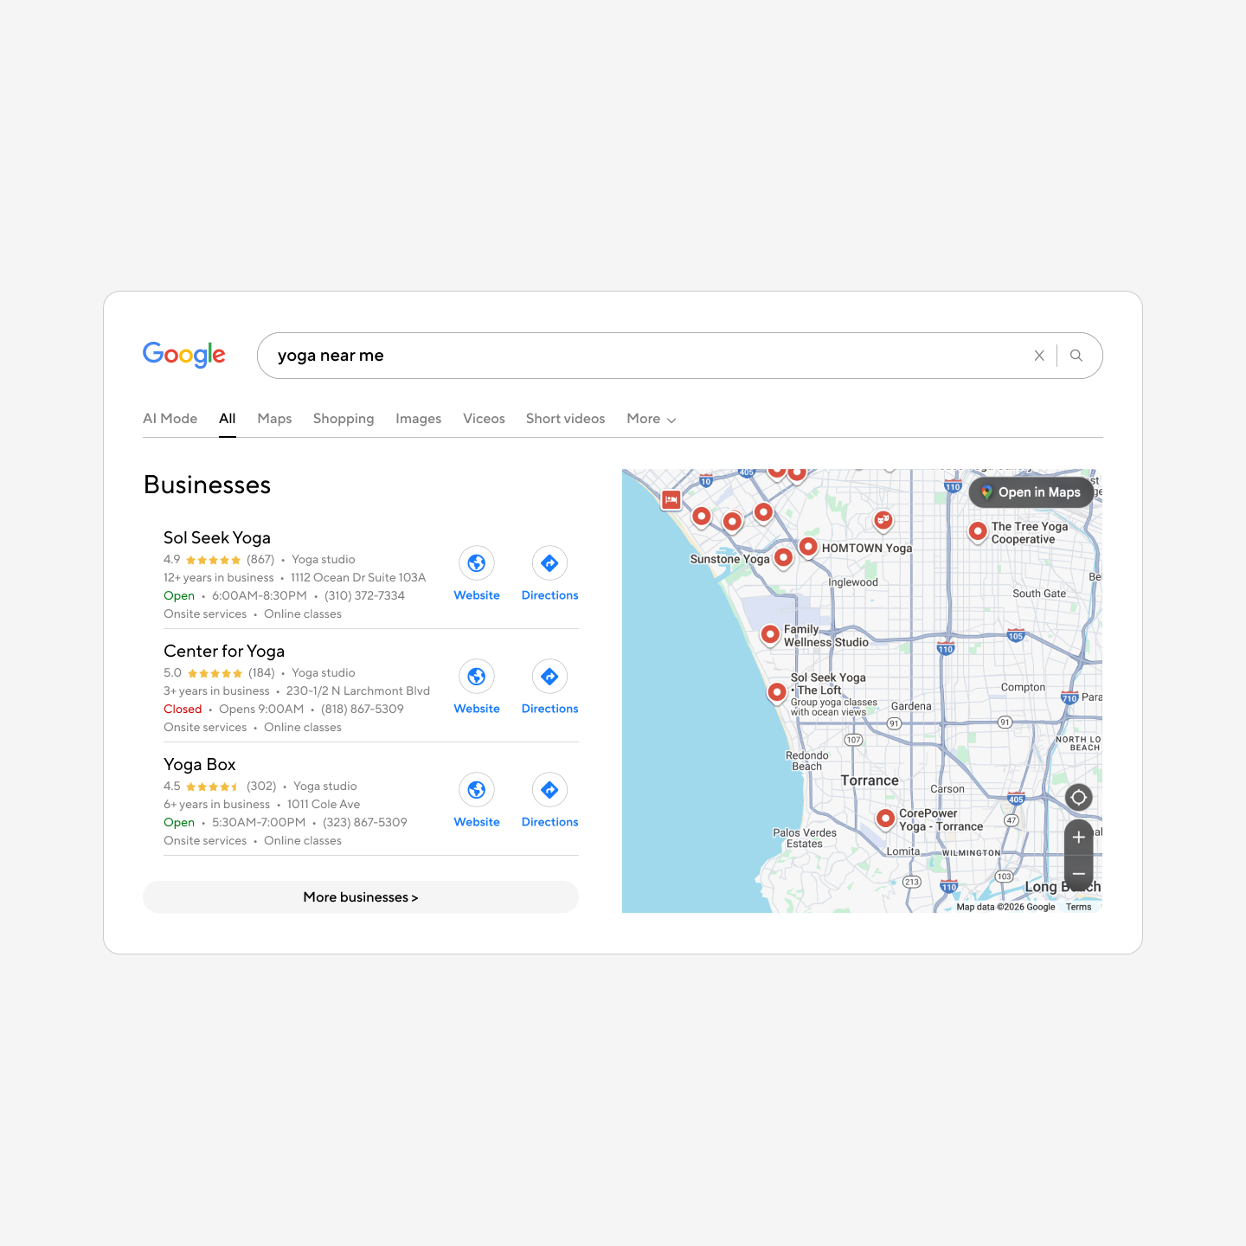Click the Gardena label on the map

[911, 706]
